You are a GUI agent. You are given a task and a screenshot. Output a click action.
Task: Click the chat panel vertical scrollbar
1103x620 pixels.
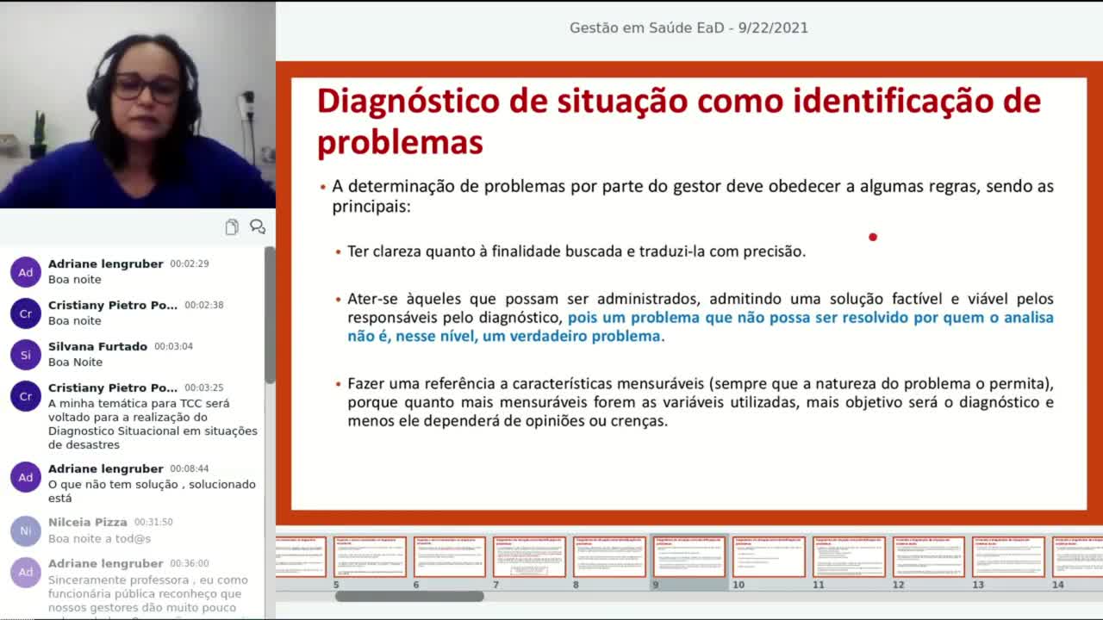click(x=270, y=315)
